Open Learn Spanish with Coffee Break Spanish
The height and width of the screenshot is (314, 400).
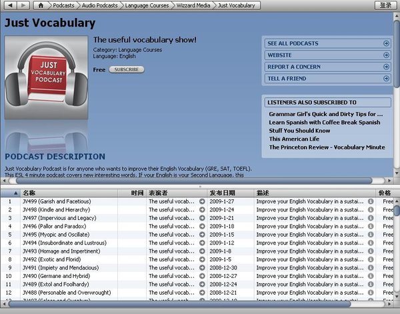pos(325,123)
